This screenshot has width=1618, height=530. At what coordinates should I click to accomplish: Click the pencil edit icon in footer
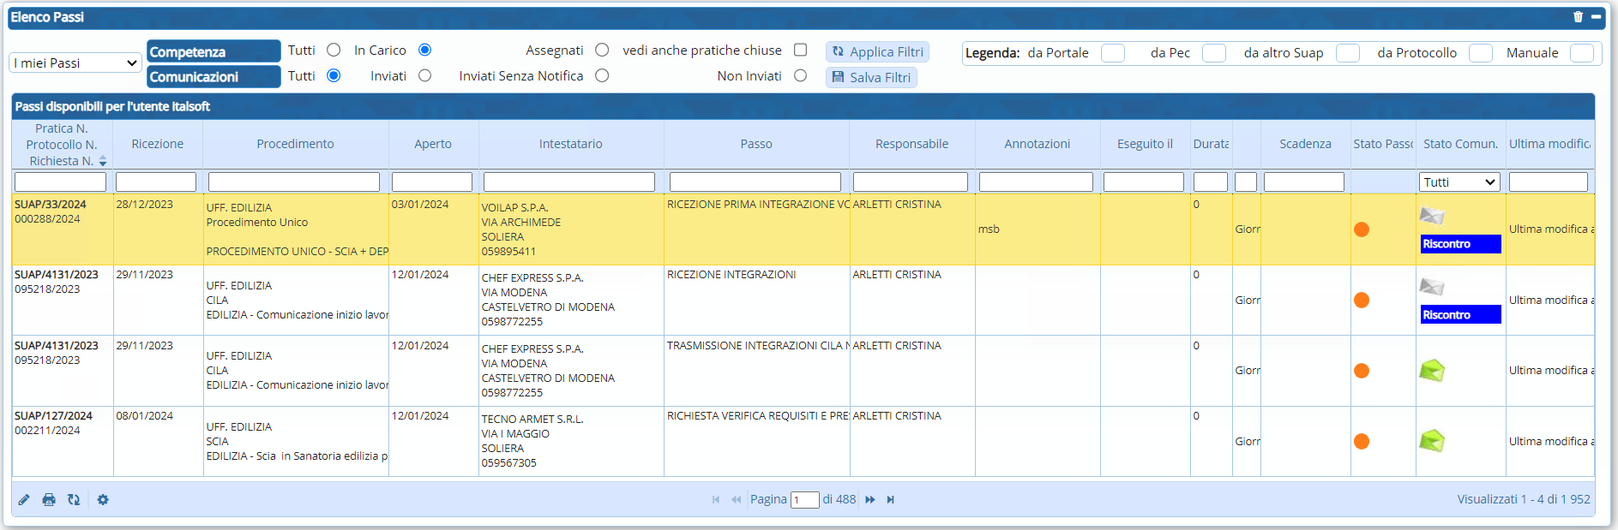24,500
